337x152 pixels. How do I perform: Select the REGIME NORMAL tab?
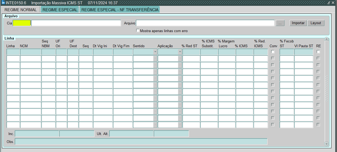click(x=21, y=10)
